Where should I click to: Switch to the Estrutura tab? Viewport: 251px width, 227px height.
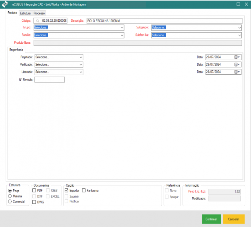(25, 13)
